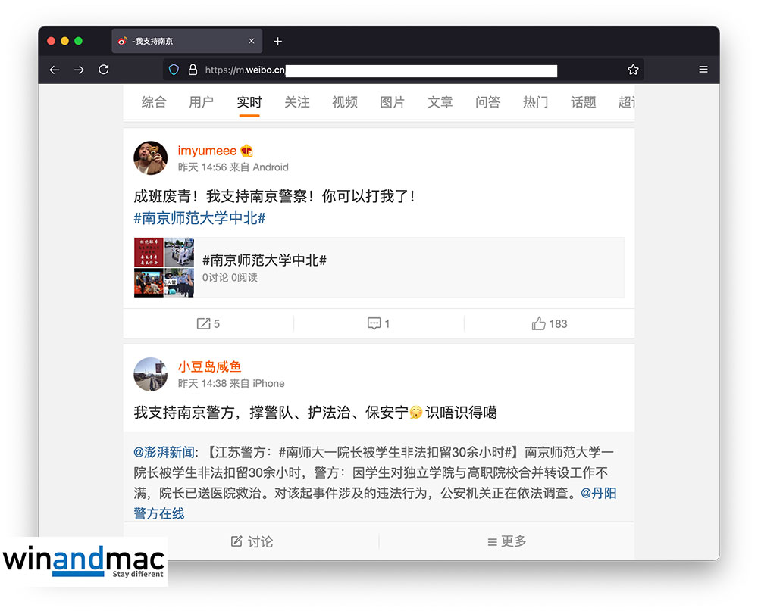Viewport: 758px width, 611px height.
Task: Like the imyumeee post with 183 likes
Action: [x=550, y=324]
